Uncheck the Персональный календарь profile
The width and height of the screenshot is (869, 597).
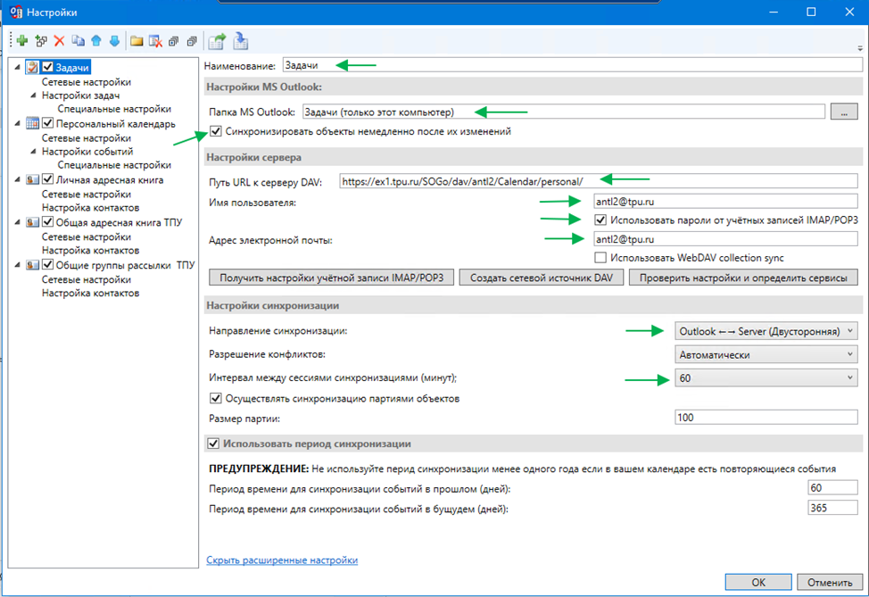click(x=47, y=123)
